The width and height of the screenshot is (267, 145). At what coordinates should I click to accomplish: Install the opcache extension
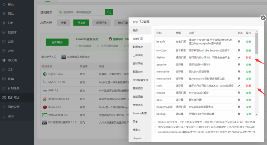(x=248, y=65)
